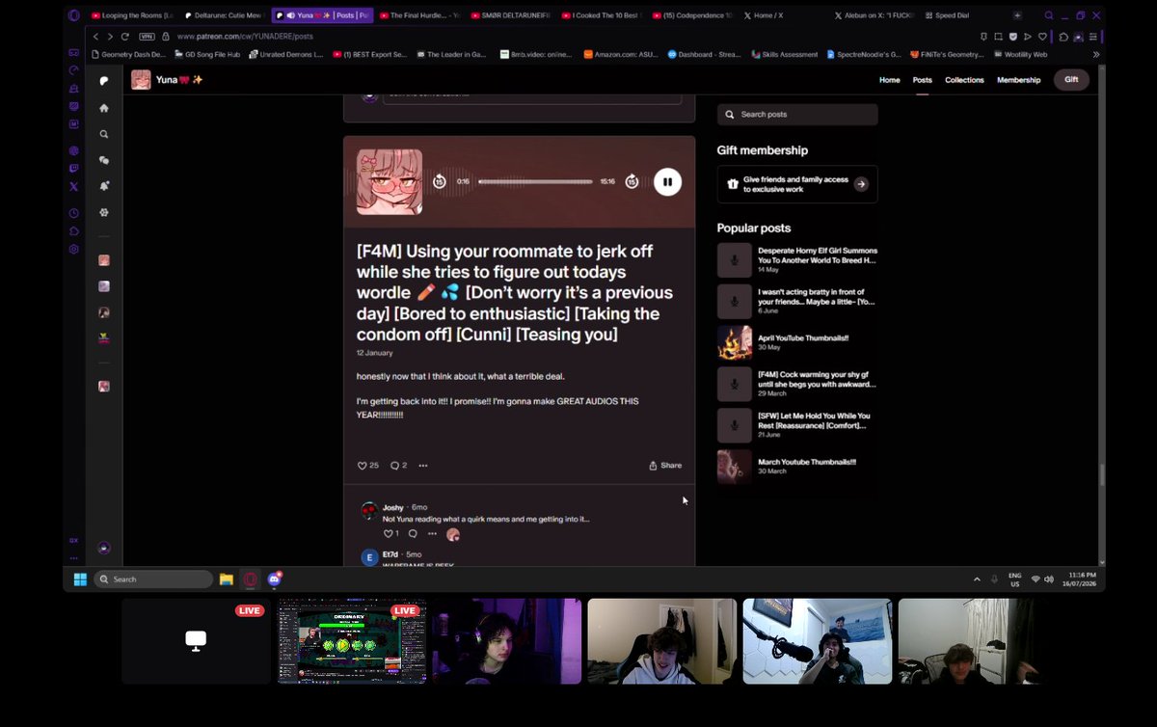Open the post's three-dot more menu
Viewport: 1157px width, 727px height.
click(422, 465)
